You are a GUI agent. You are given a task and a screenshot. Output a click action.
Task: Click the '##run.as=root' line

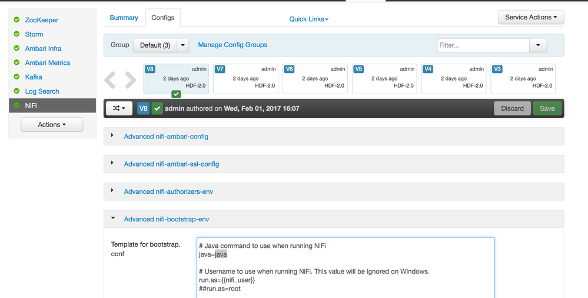click(220, 289)
